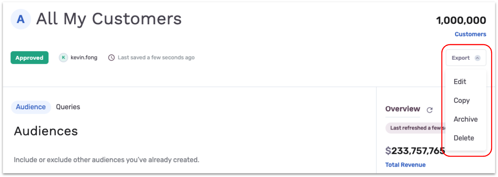Open the Total Revenue link
The image size is (498, 177).
click(x=406, y=165)
